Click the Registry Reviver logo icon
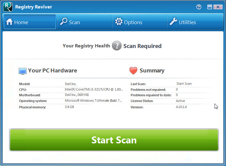226x166 pixels. pyautogui.click(x=8, y=7)
